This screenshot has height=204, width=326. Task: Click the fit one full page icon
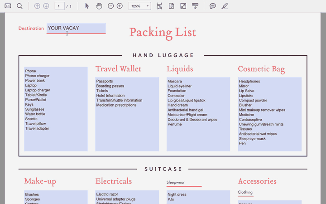pos(171,6)
